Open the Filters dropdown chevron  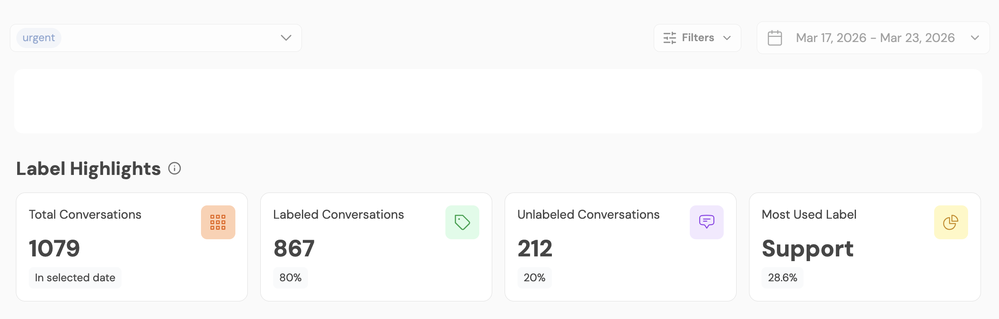point(728,38)
